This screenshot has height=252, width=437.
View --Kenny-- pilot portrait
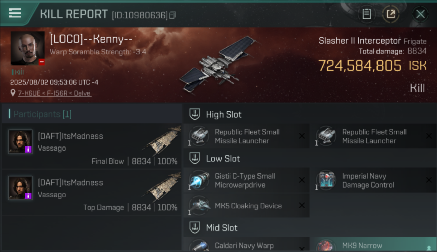click(28, 48)
